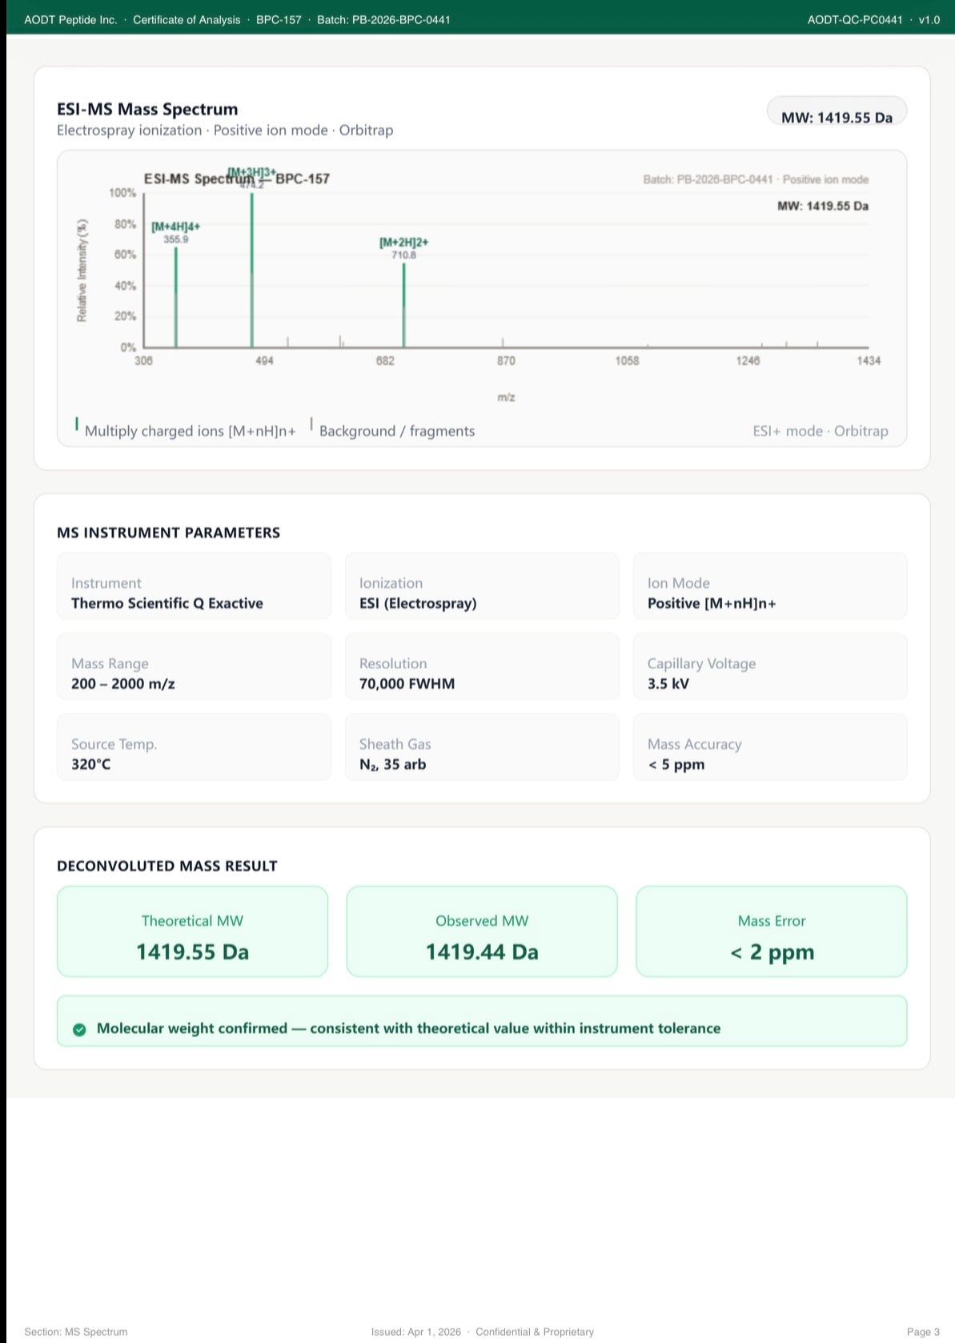Click the Theoretical MW 1419.55 Da card
This screenshot has width=955, height=1343.
tap(192, 931)
